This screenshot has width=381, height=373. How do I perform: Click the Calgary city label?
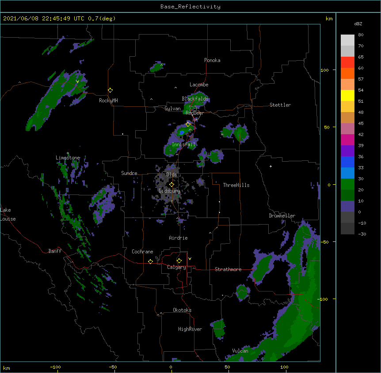click(x=176, y=267)
